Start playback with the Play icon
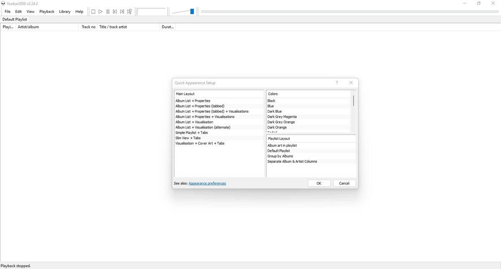The height and width of the screenshot is (269, 501). (x=101, y=12)
